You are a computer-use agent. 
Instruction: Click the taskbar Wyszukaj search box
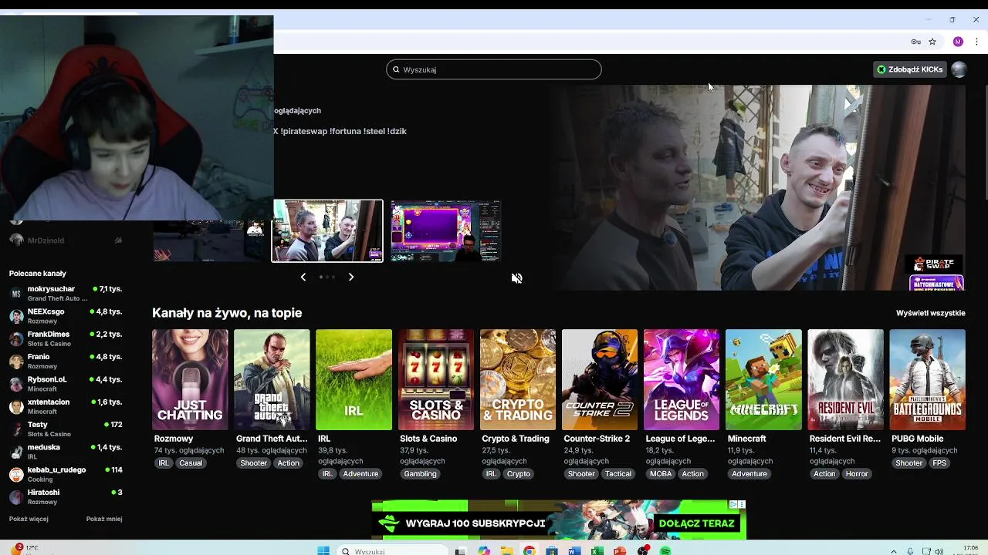pyautogui.click(x=392, y=551)
